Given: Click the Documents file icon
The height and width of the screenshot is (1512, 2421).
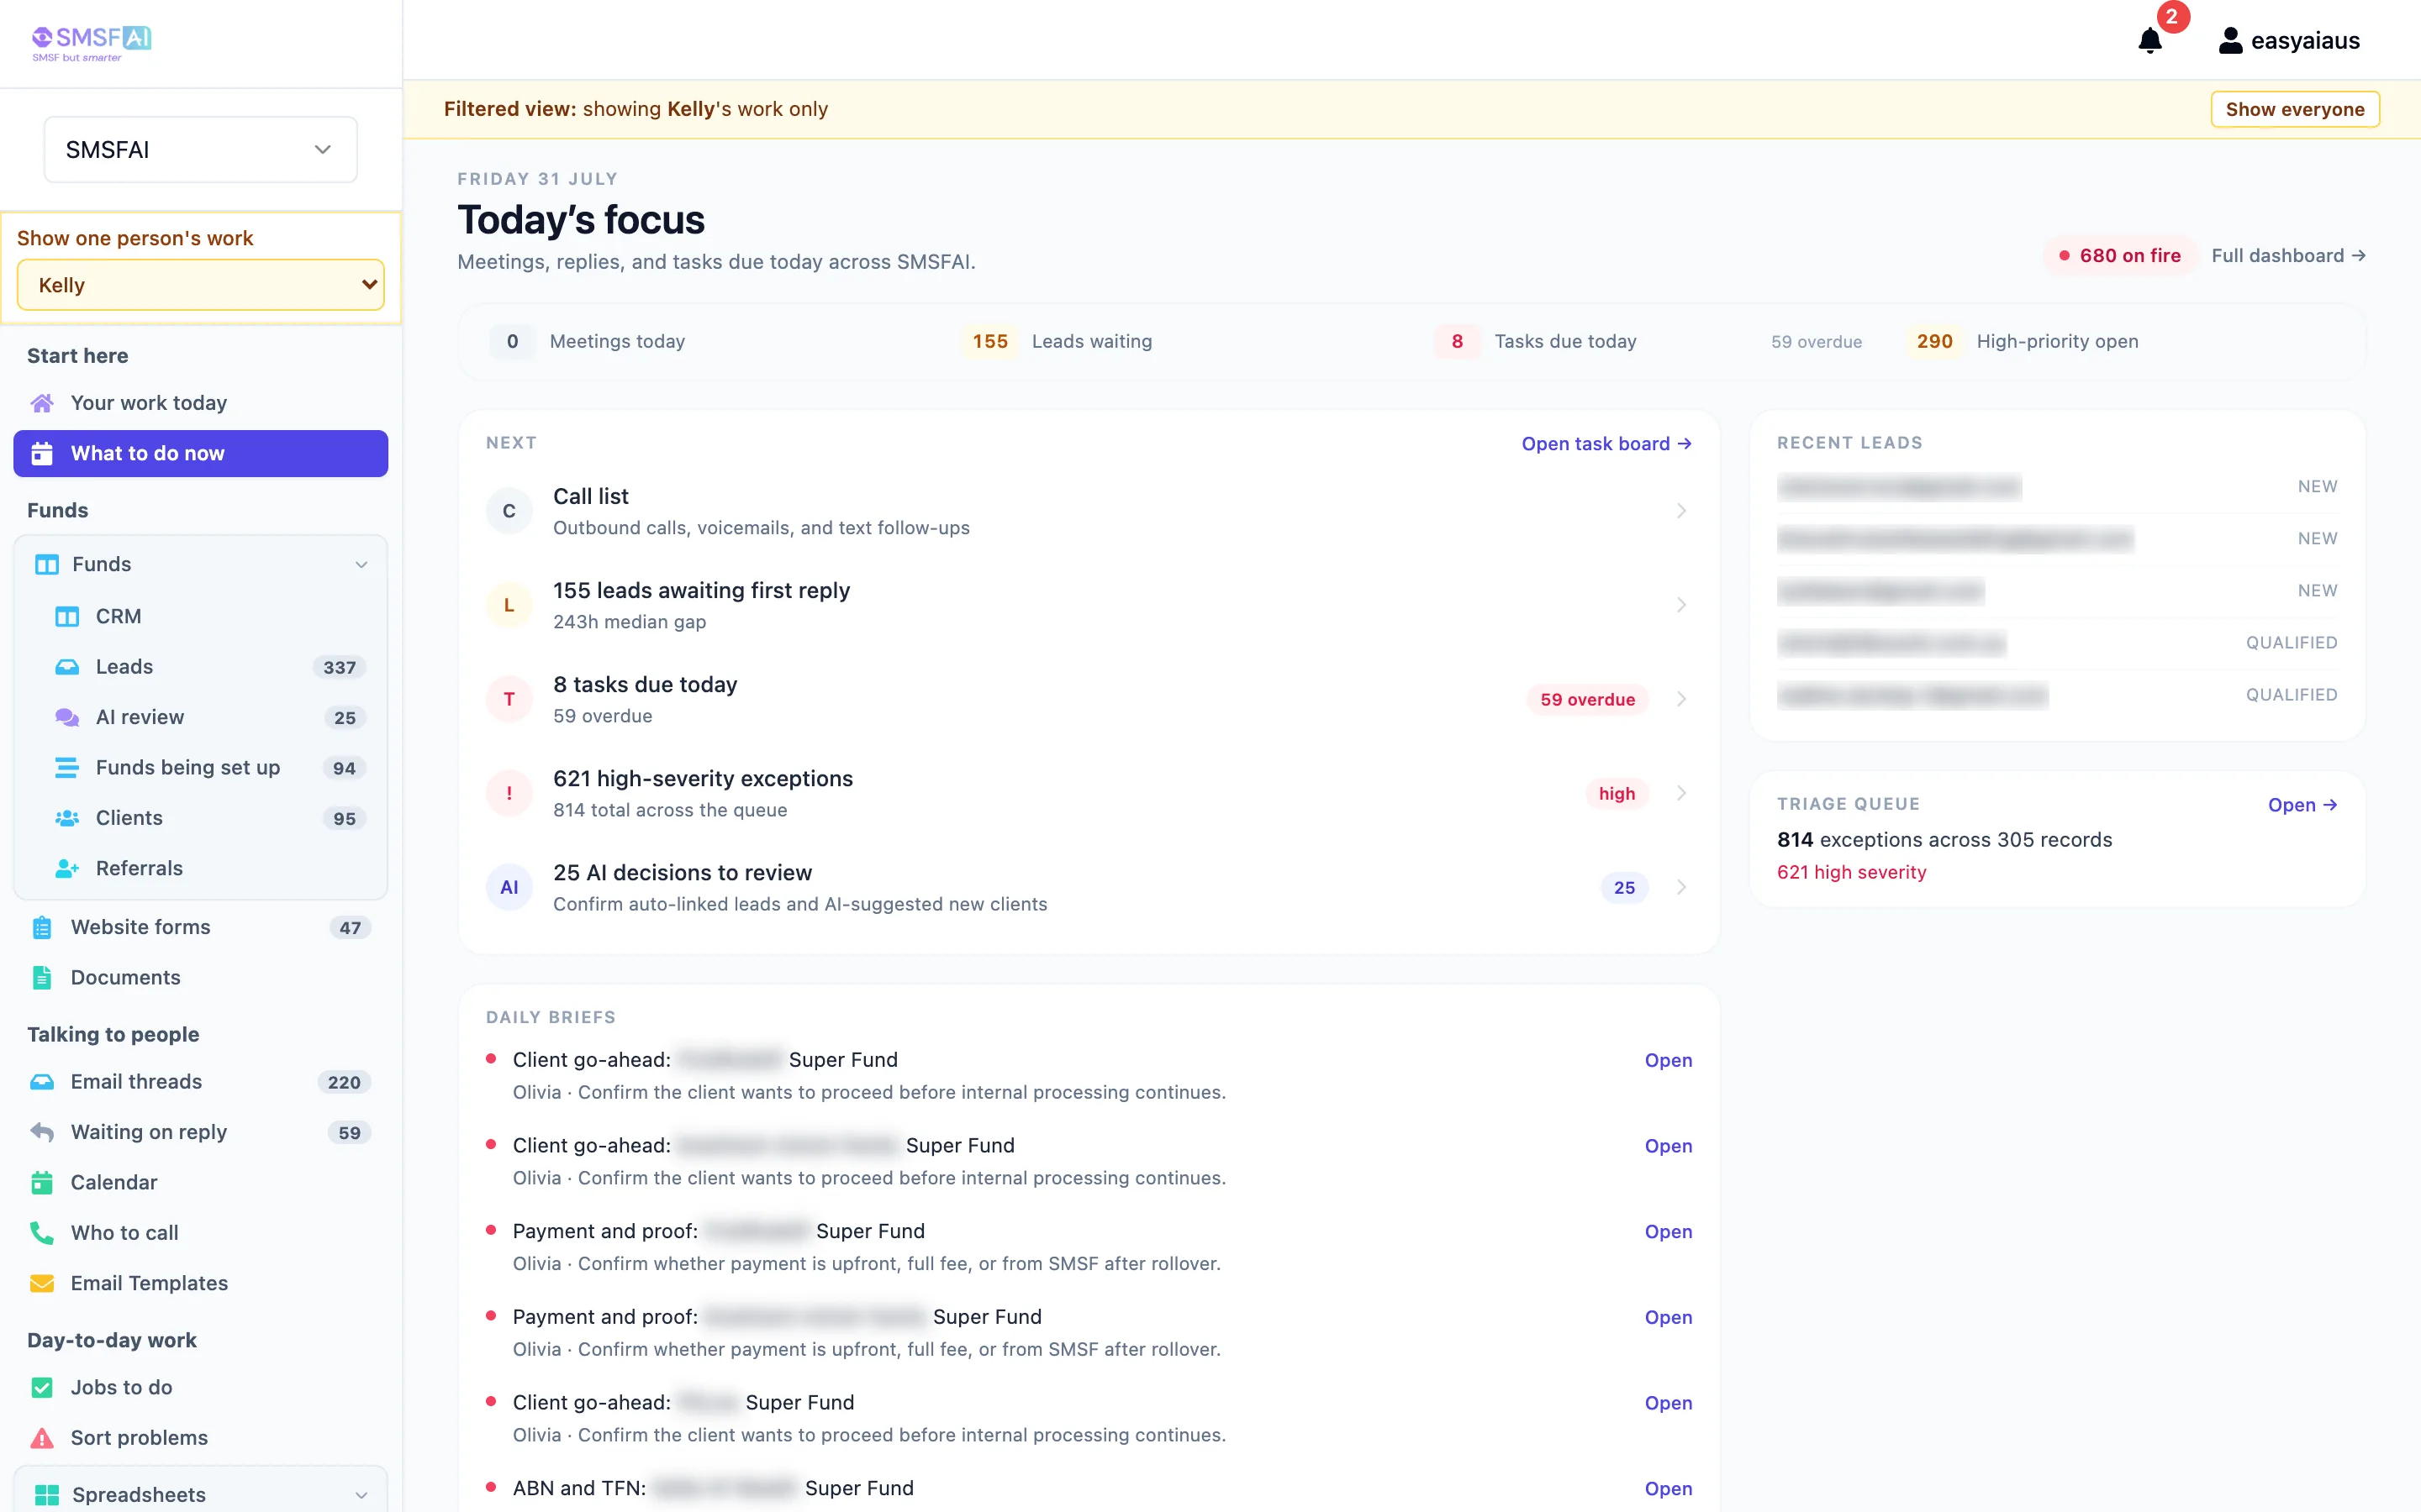Looking at the screenshot, I should click(x=42, y=977).
